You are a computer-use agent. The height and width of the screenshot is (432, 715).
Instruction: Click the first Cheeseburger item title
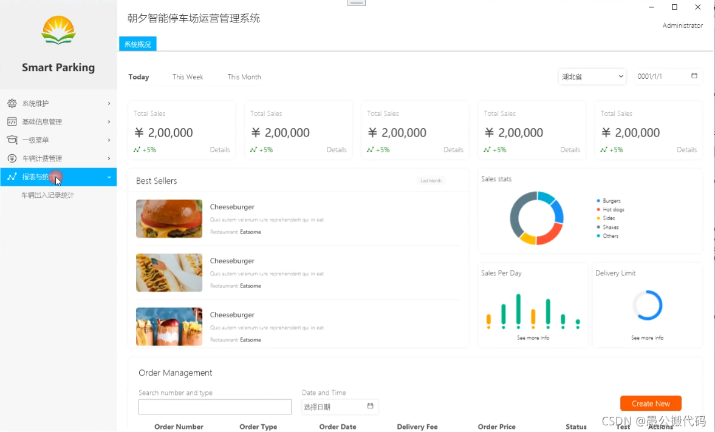[x=232, y=207]
